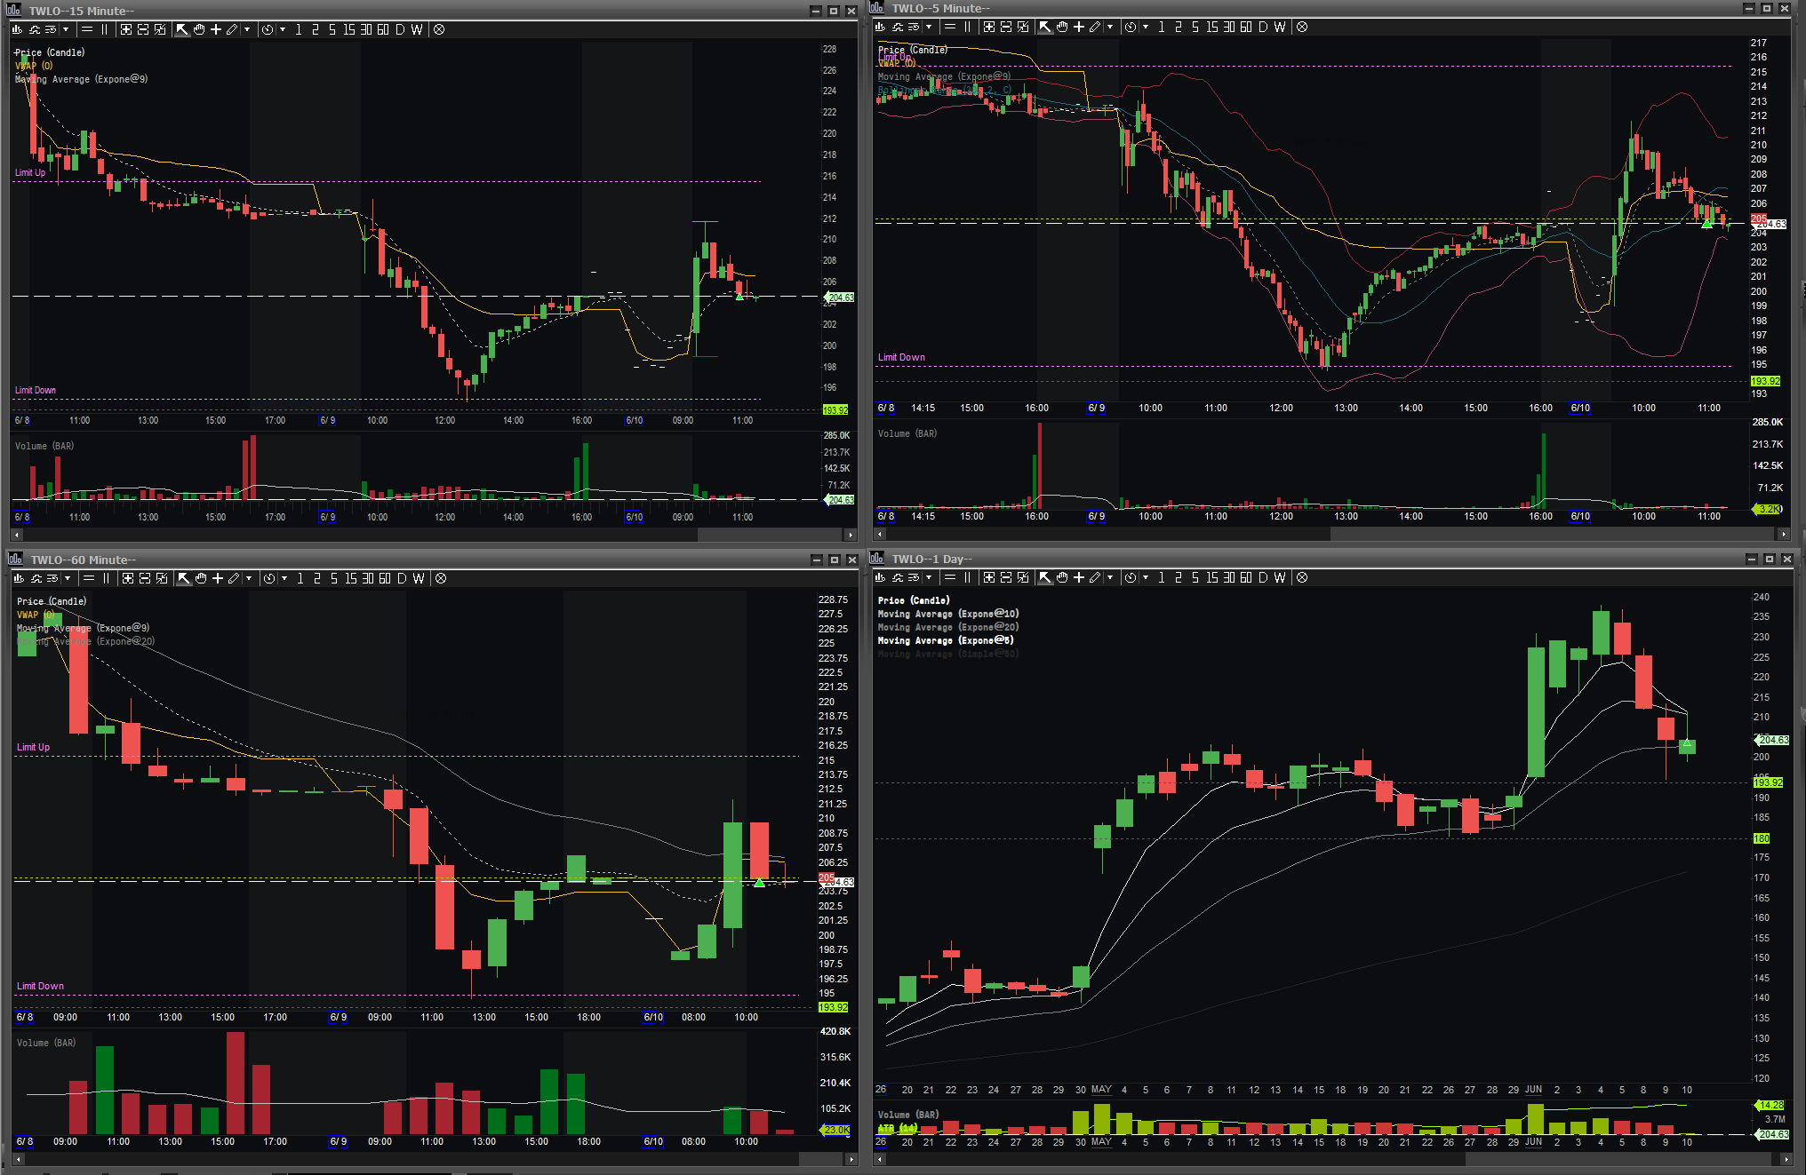
Task: Click vertical gridlines icon in 15 Minute chart
Action: pyautogui.click(x=105, y=29)
